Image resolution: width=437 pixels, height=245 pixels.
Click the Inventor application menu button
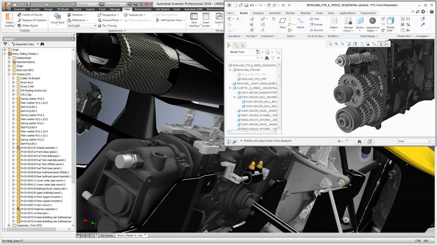click(x=6, y=6)
